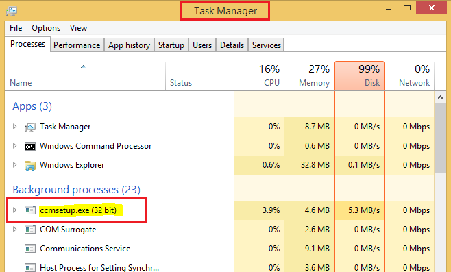Click the 3.9% CPU value
451x272 pixels.
coord(271,210)
